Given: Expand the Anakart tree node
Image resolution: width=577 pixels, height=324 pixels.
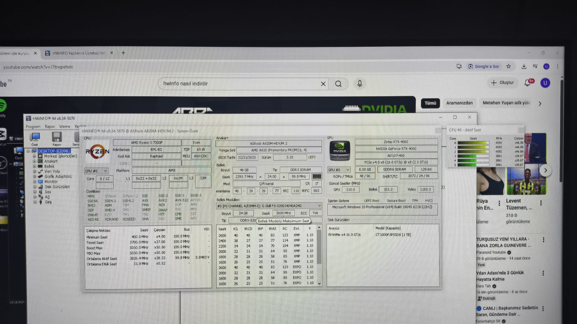Looking at the screenshot, I should pos(35,161).
